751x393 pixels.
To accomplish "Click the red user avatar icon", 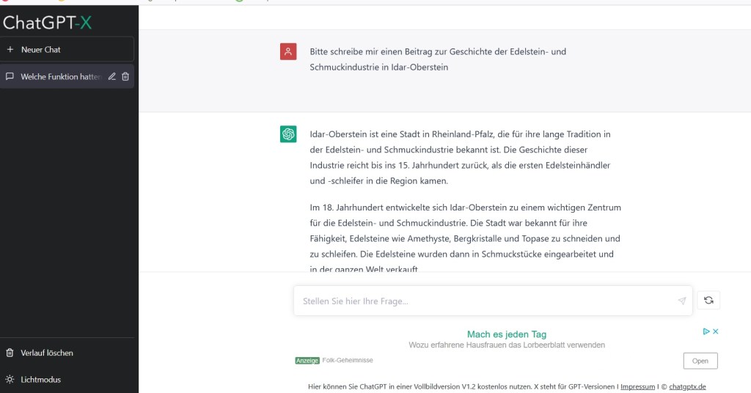I will click(x=288, y=51).
